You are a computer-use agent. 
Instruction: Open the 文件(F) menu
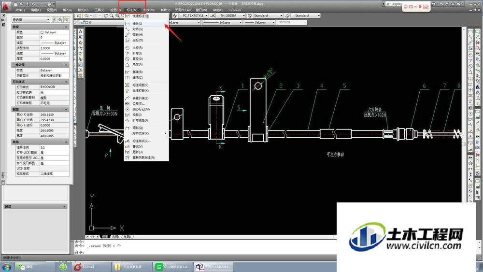[x=20, y=10]
